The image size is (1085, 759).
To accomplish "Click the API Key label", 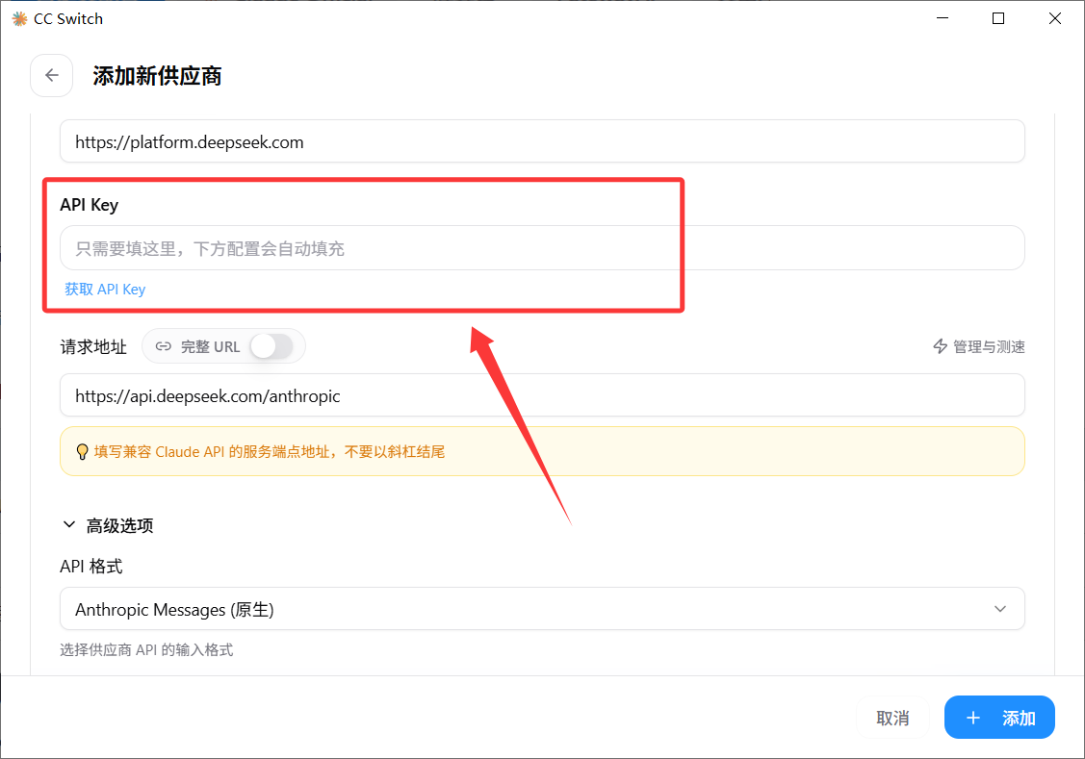I will [90, 205].
